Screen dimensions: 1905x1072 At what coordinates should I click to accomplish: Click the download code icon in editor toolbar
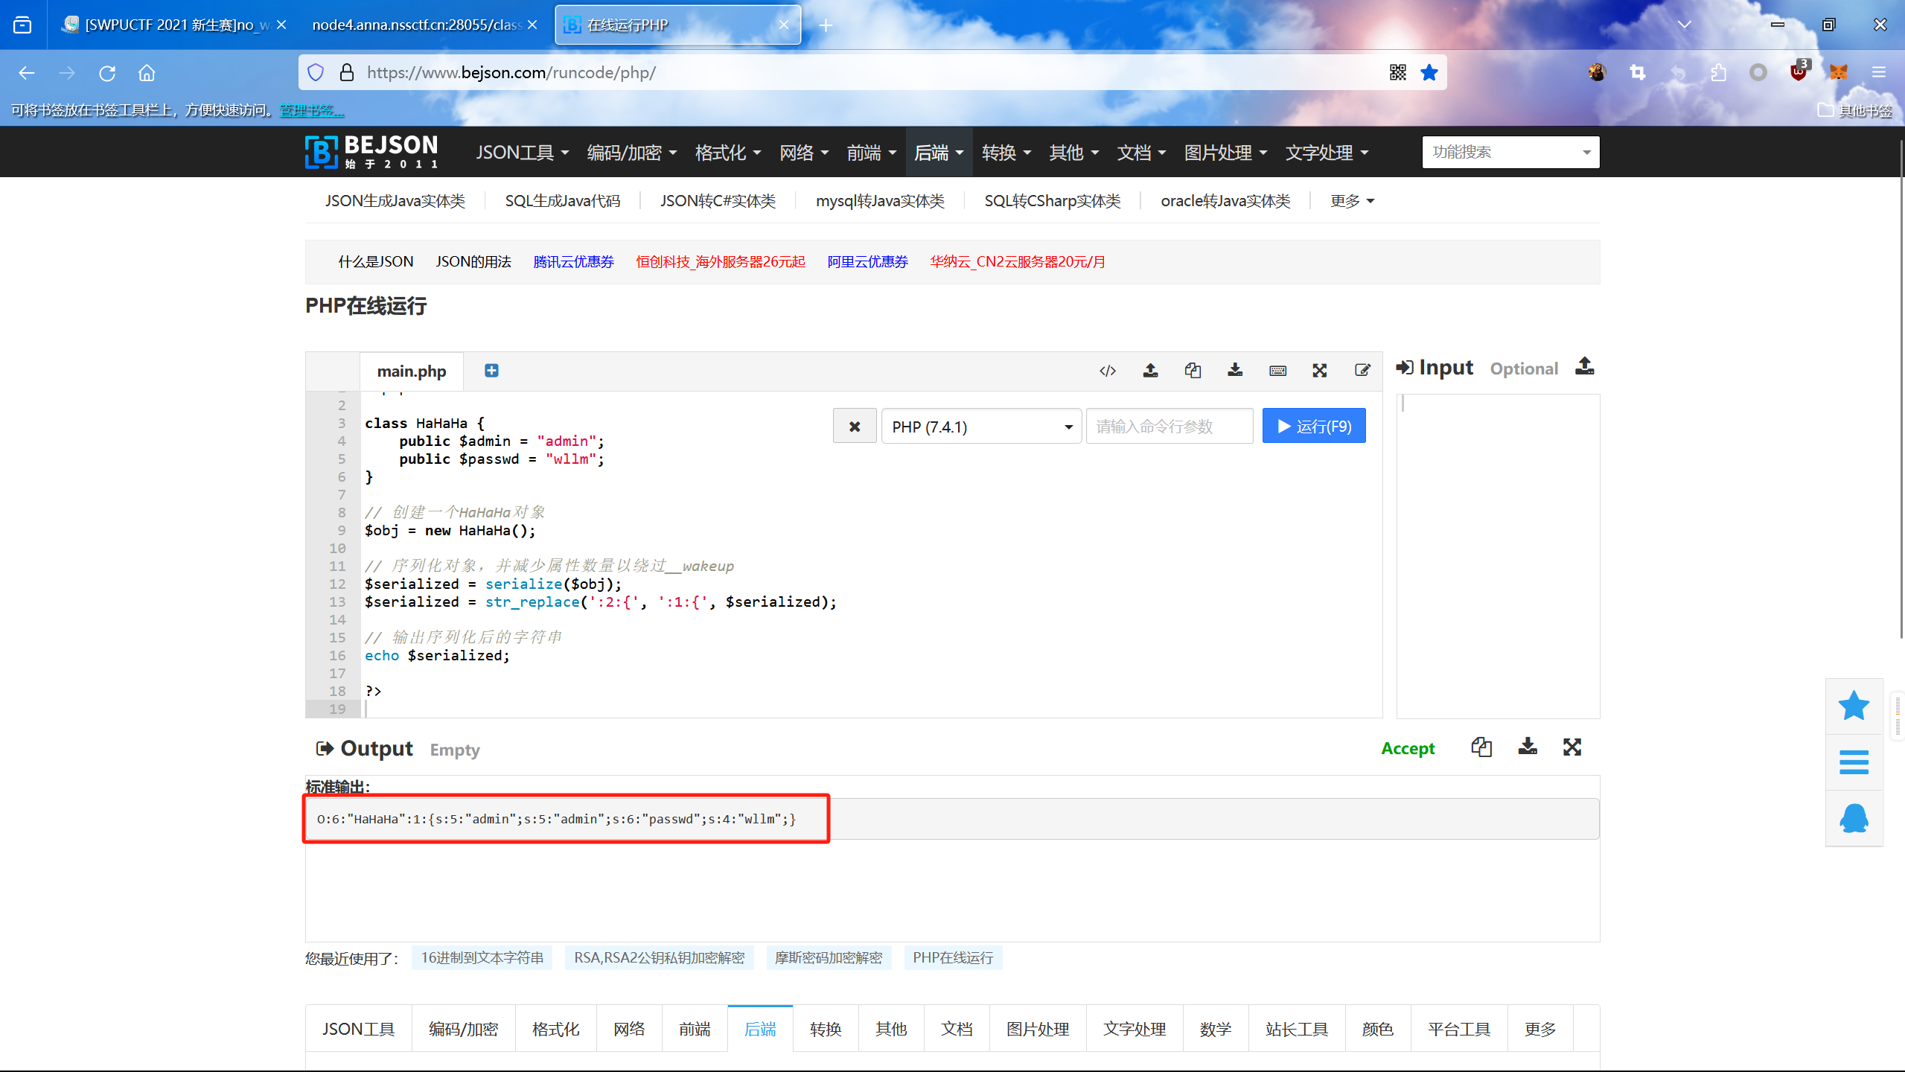point(1235,370)
